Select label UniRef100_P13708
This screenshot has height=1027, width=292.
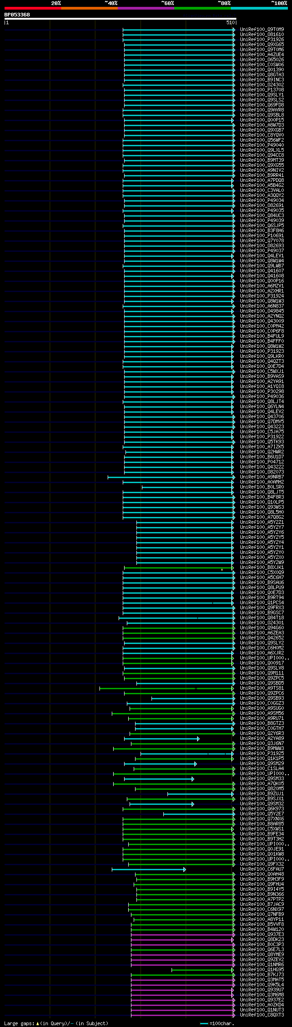tap(262, 90)
